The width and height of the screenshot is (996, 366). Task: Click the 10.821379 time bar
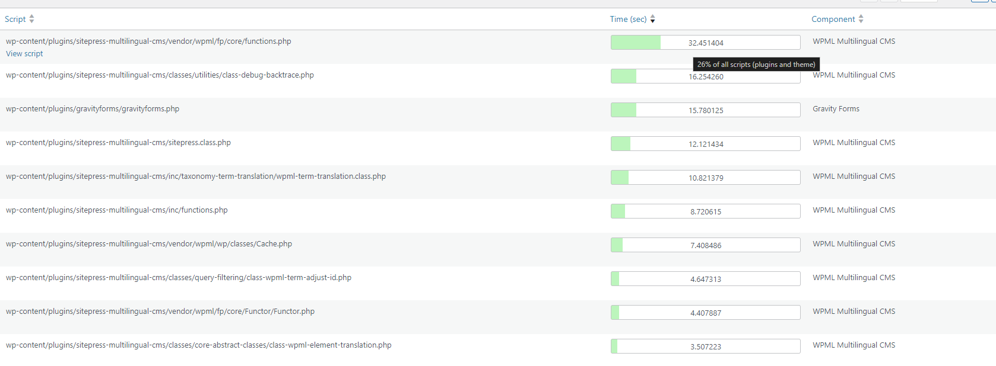pos(706,178)
